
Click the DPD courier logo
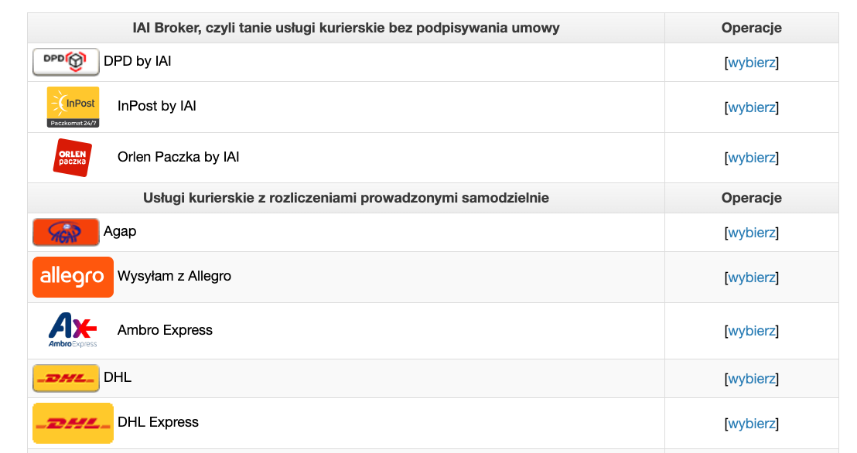[66, 62]
